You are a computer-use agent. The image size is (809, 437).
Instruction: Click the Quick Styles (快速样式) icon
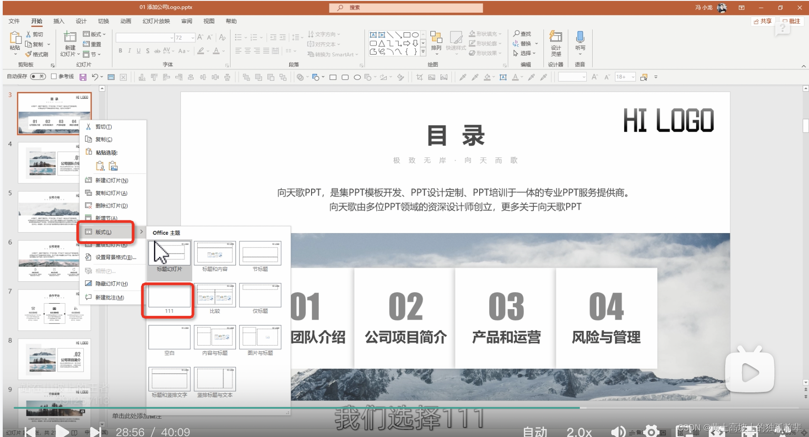pyautogui.click(x=456, y=37)
